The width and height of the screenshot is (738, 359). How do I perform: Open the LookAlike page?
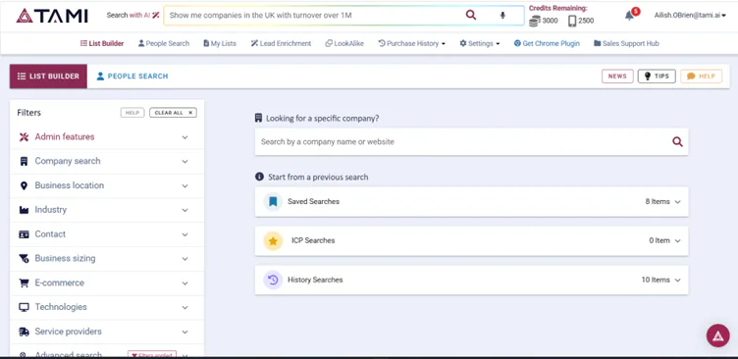(x=344, y=43)
